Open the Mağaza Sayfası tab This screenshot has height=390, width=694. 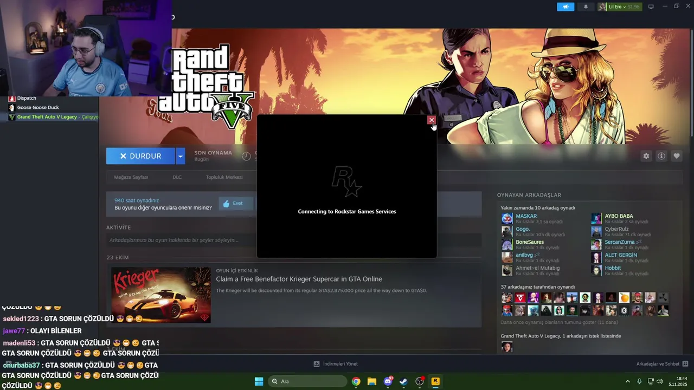click(131, 177)
